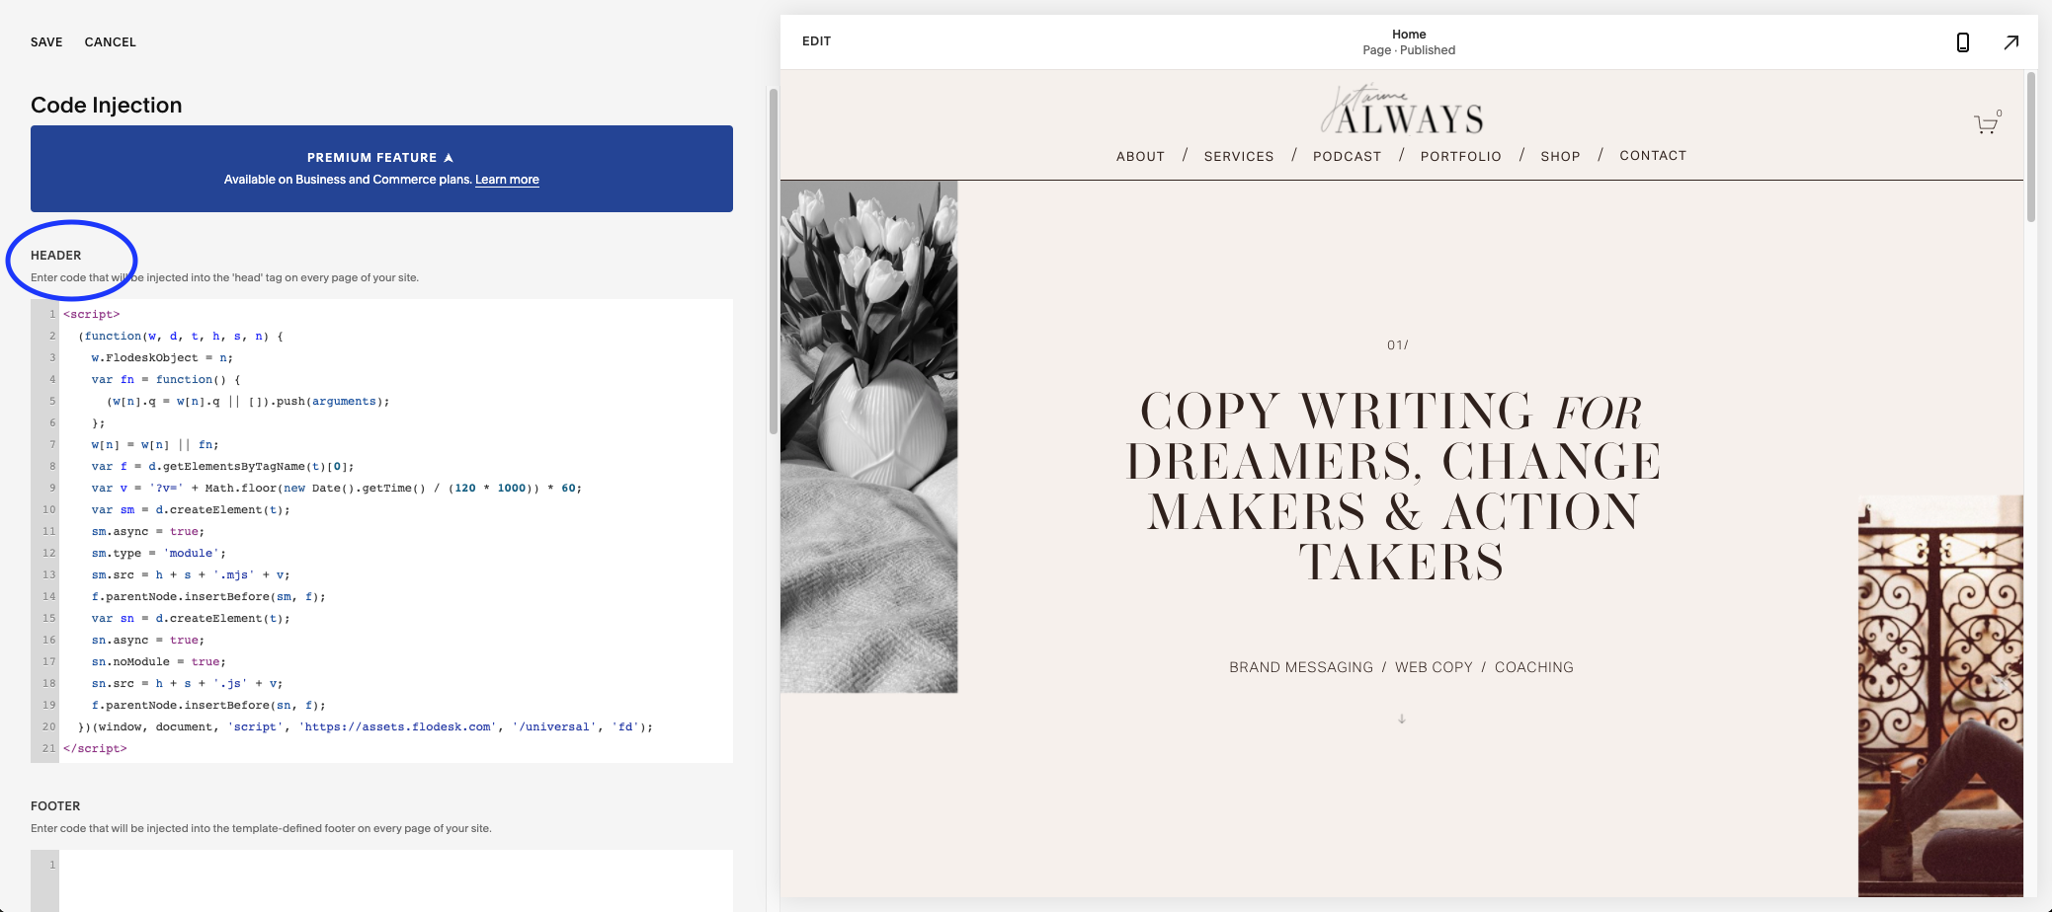Click the left panel scrollbar

(x=774, y=262)
